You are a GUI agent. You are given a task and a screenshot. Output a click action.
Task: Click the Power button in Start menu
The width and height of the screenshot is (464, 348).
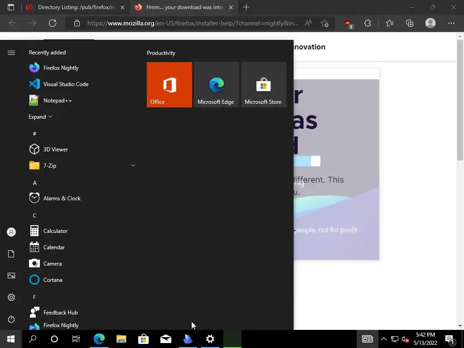point(11,319)
